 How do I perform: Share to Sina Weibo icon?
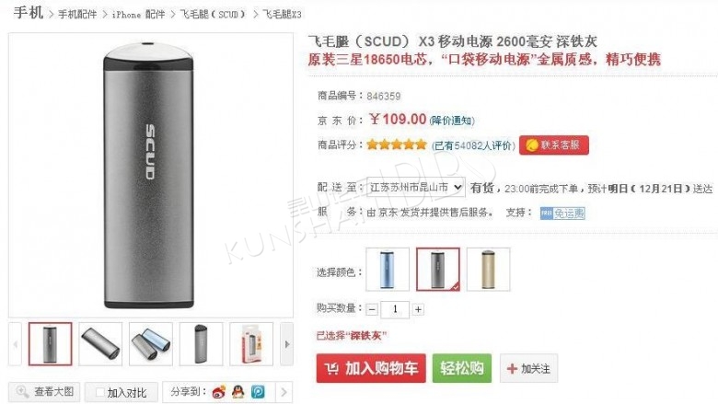click(219, 392)
